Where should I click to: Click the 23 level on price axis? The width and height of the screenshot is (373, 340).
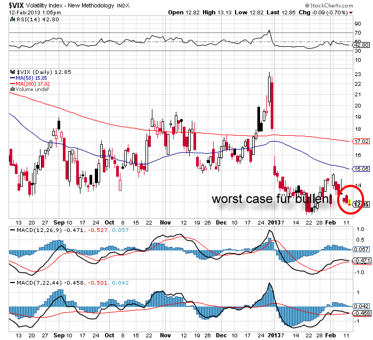point(358,74)
